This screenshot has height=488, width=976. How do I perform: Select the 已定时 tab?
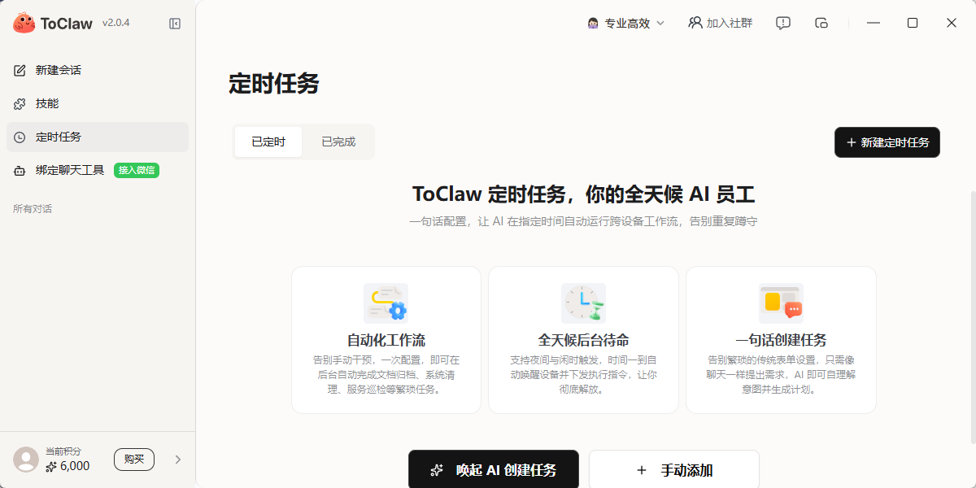tap(268, 142)
